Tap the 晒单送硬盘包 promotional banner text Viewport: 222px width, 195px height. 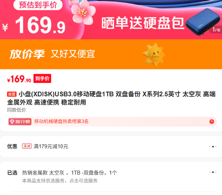click(143, 23)
